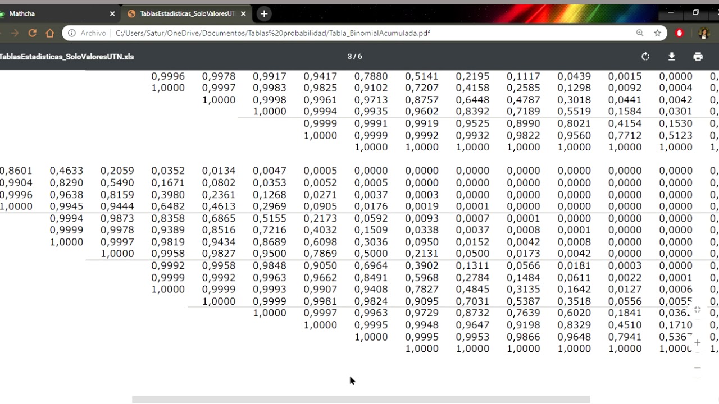The height and width of the screenshot is (404, 719).
Task: Select table value 0,4510
Action: point(625,325)
